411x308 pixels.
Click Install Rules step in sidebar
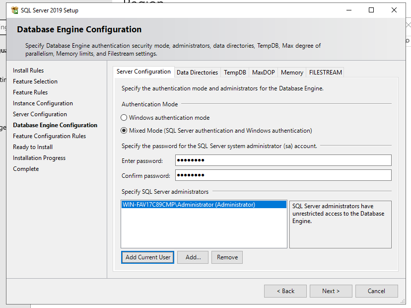(x=28, y=71)
